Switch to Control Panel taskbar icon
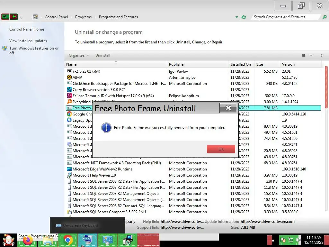This screenshot has width=329, height=247. tap(107, 240)
